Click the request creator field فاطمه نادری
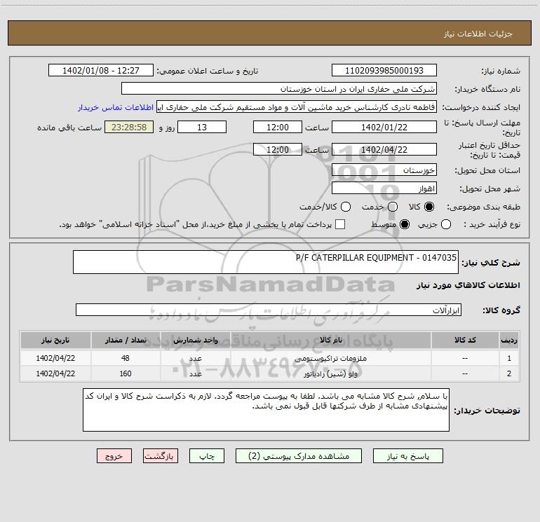Viewport: 540px width, 522px height. pos(297,107)
